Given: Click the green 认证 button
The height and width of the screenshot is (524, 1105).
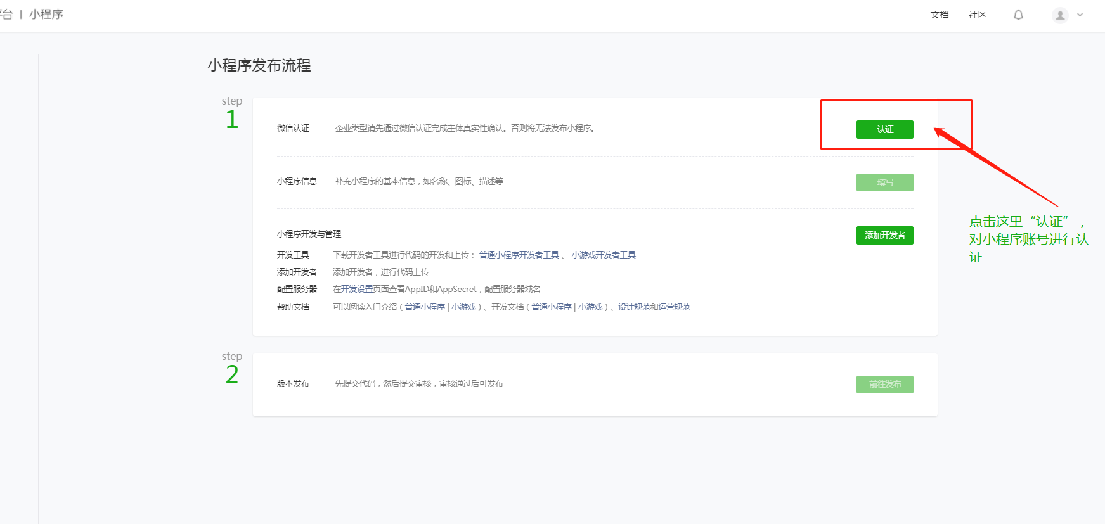Looking at the screenshot, I should click(x=884, y=129).
